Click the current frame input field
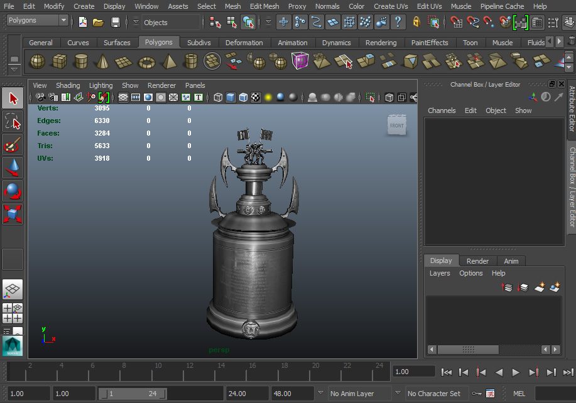This screenshot has height=403, width=576. [413, 372]
